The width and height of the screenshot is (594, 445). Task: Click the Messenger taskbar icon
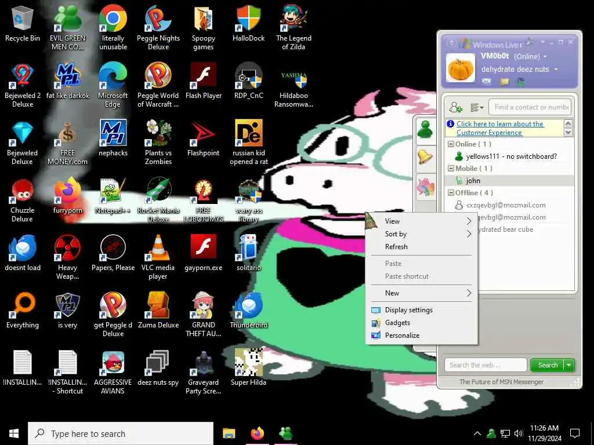point(285,433)
